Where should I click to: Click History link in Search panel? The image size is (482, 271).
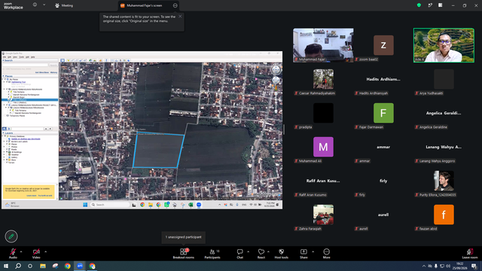pos(53,72)
